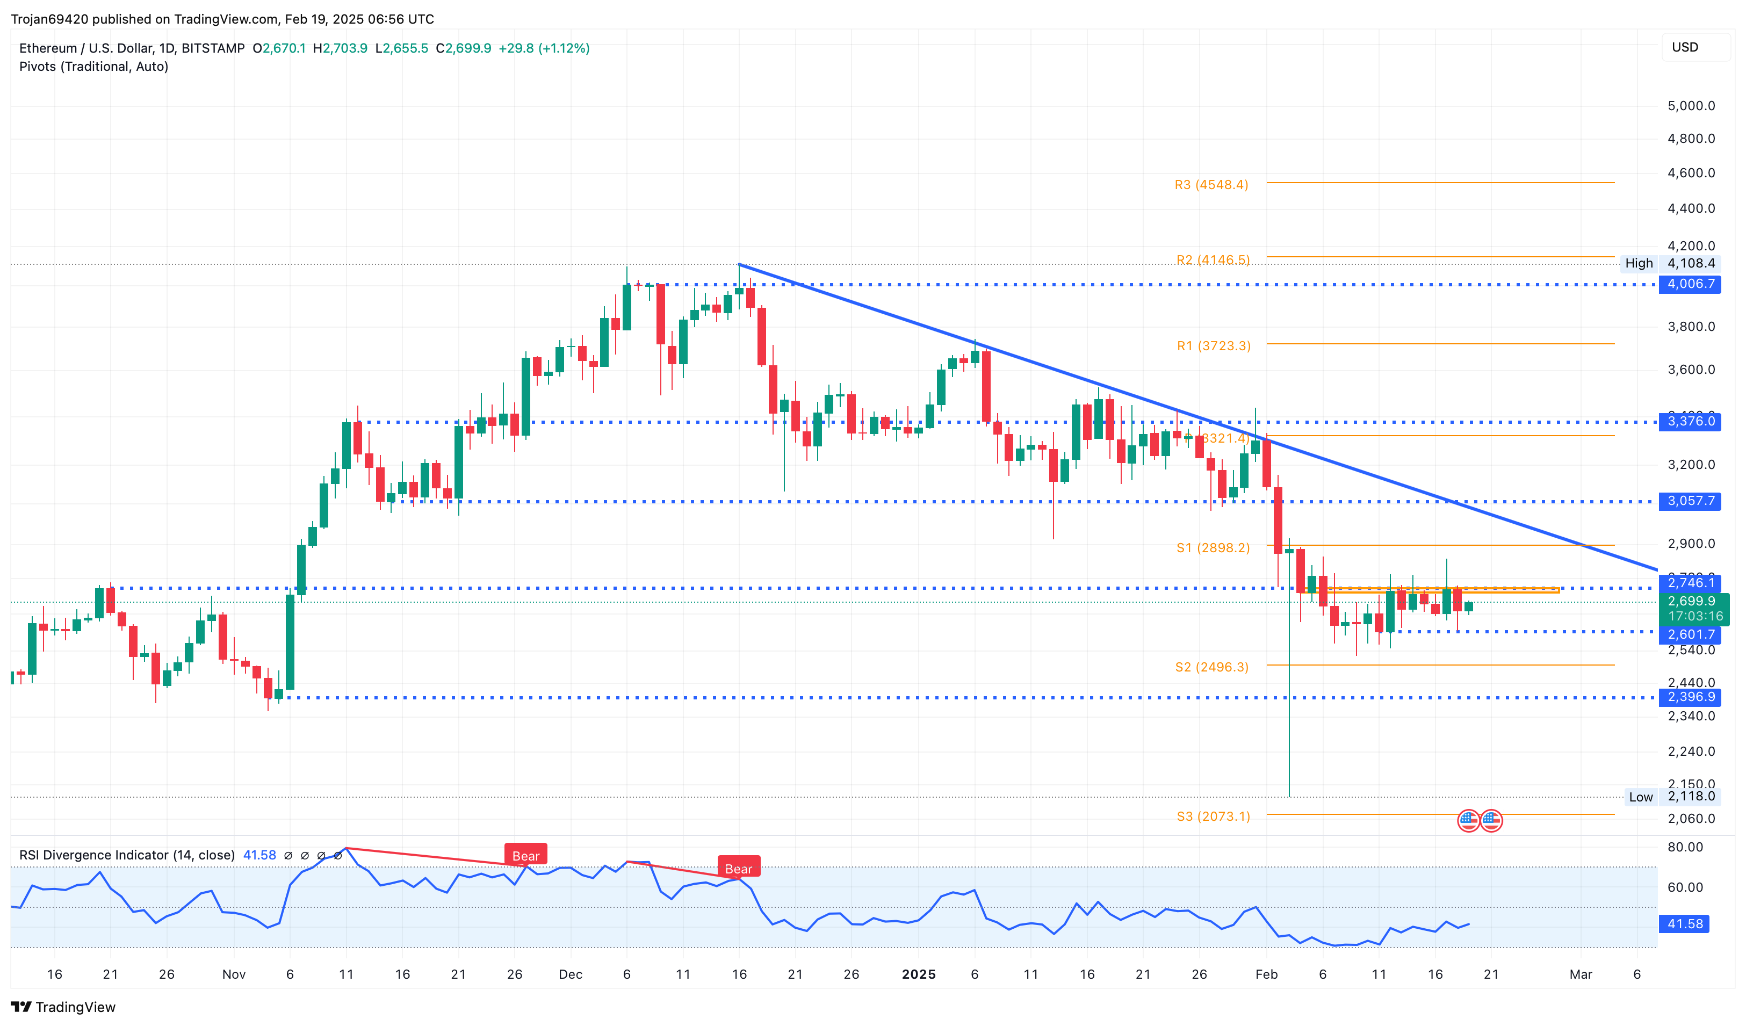Click the High 4,108.4 label

[x=1670, y=263]
